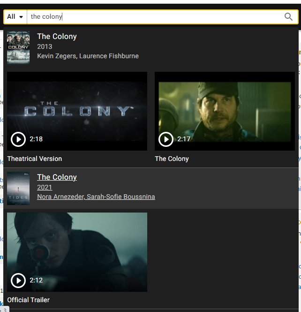Play the 2:18 Theatrical Version video
The image size is (301, 312).
(x=18, y=139)
